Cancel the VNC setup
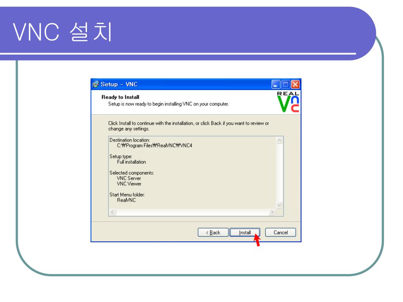Viewport: 403px width, 302px height. coord(280,232)
